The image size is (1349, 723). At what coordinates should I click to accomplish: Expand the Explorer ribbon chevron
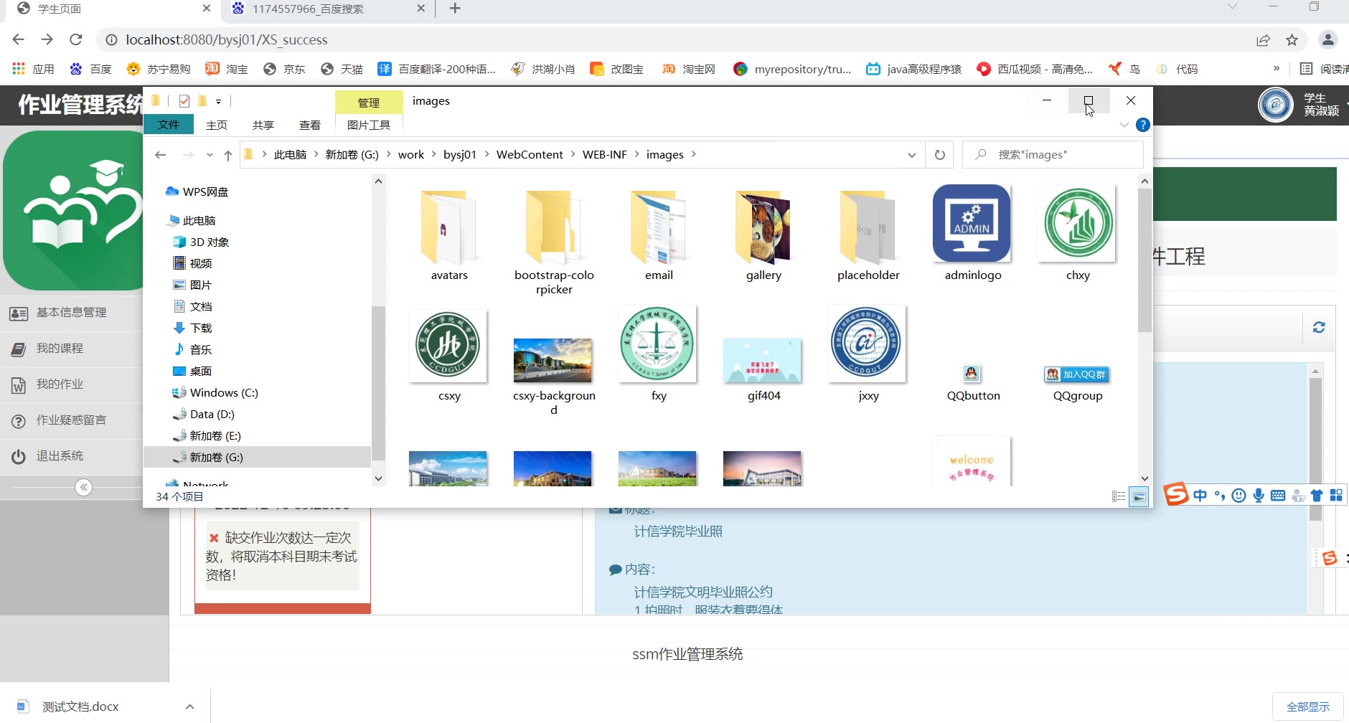click(x=1124, y=125)
